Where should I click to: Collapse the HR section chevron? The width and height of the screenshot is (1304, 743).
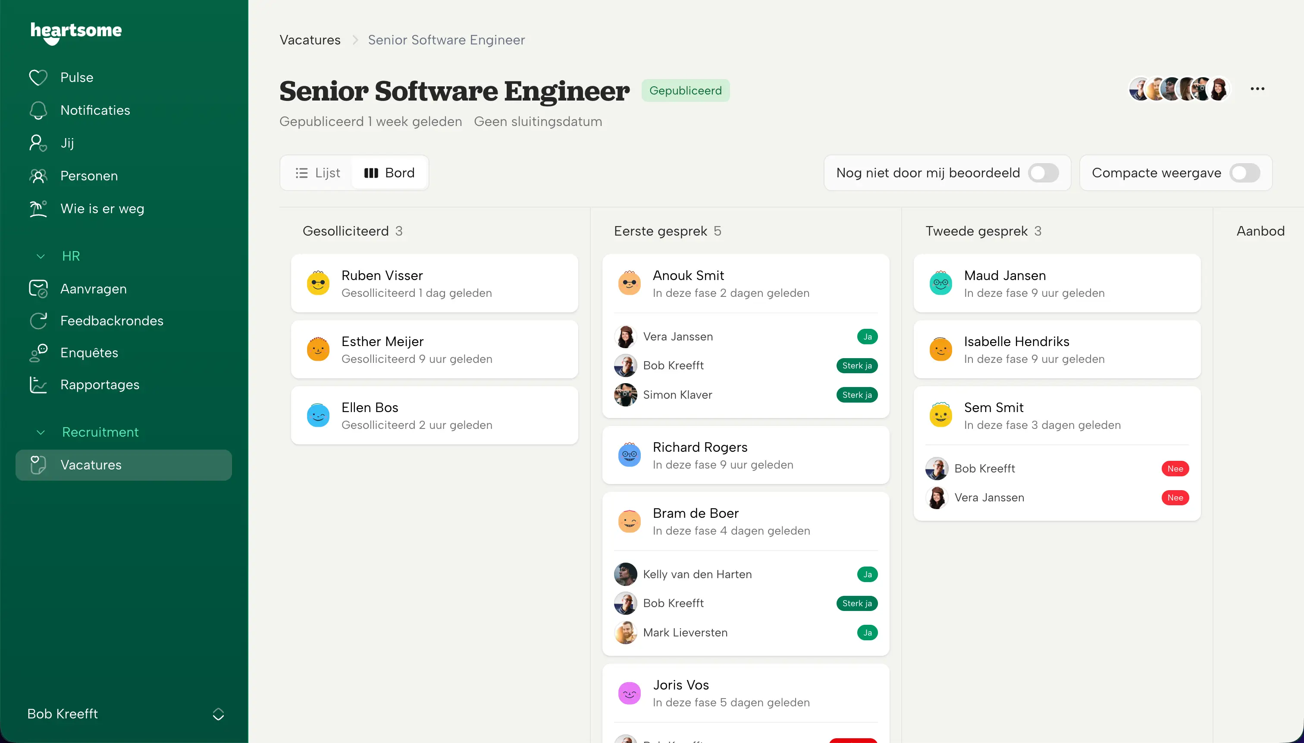pos(41,256)
